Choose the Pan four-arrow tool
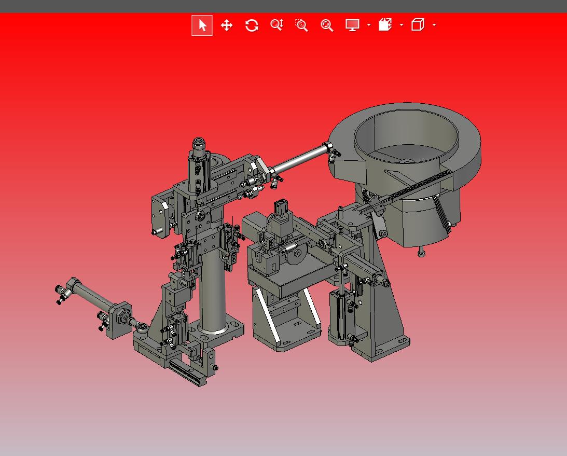567x456 pixels. pos(227,25)
